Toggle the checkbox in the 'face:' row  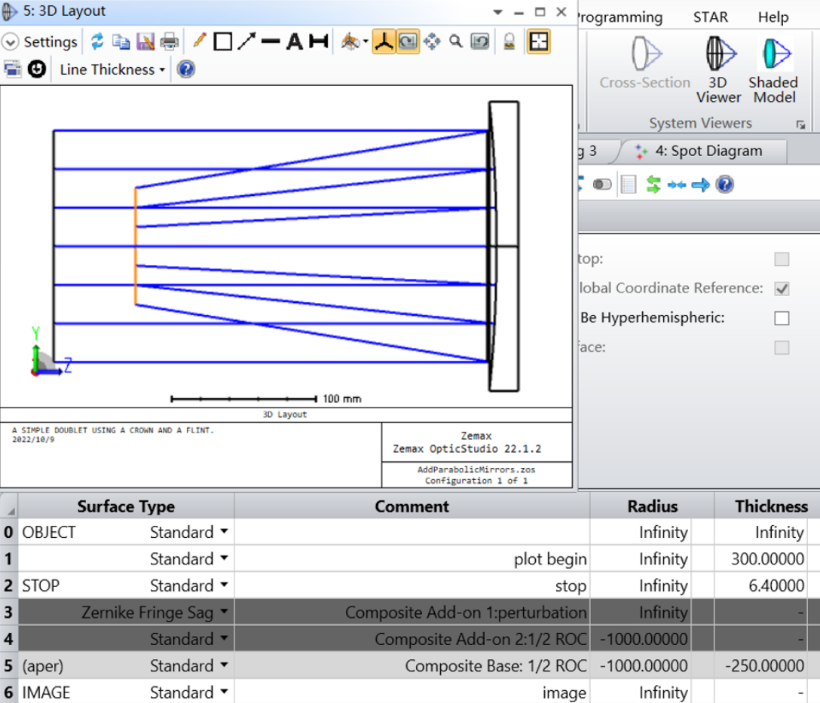pos(782,347)
